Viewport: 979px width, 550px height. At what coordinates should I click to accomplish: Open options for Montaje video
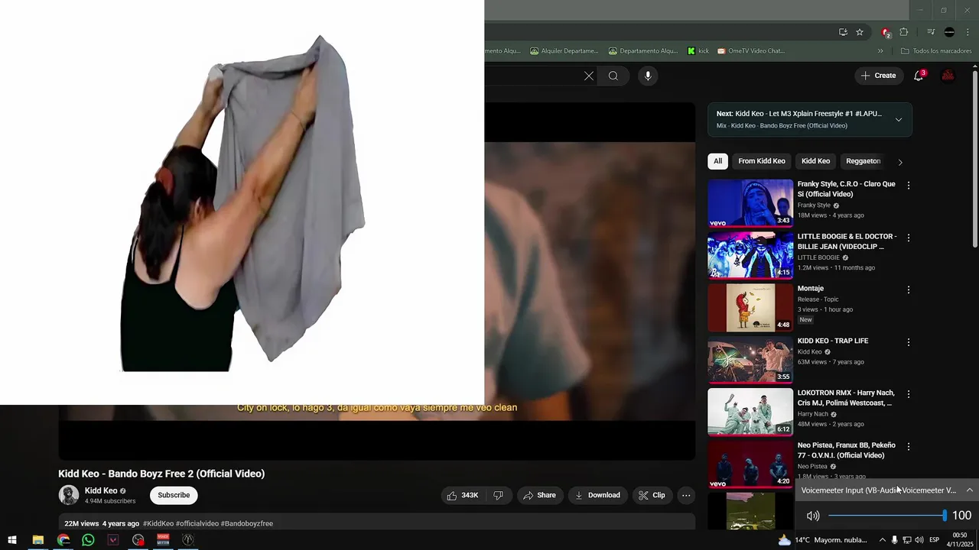click(909, 290)
